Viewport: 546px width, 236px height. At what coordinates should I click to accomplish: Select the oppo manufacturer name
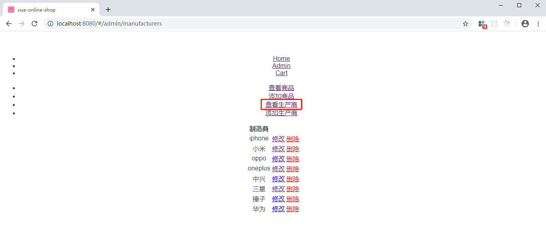click(259, 158)
